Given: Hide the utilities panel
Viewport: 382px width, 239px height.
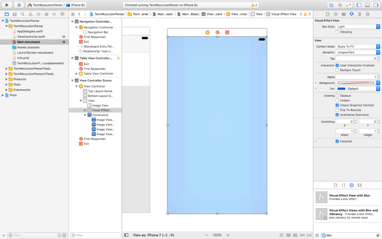Looking at the screenshot, I should coord(376,5).
